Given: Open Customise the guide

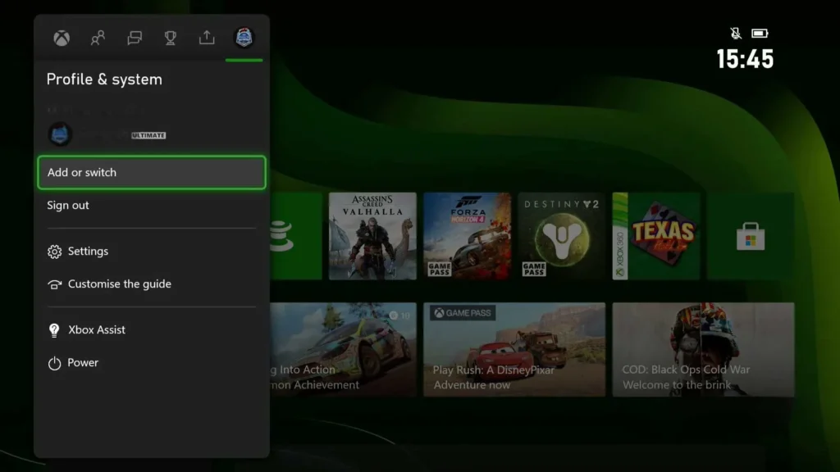Looking at the screenshot, I should (x=152, y=284).
